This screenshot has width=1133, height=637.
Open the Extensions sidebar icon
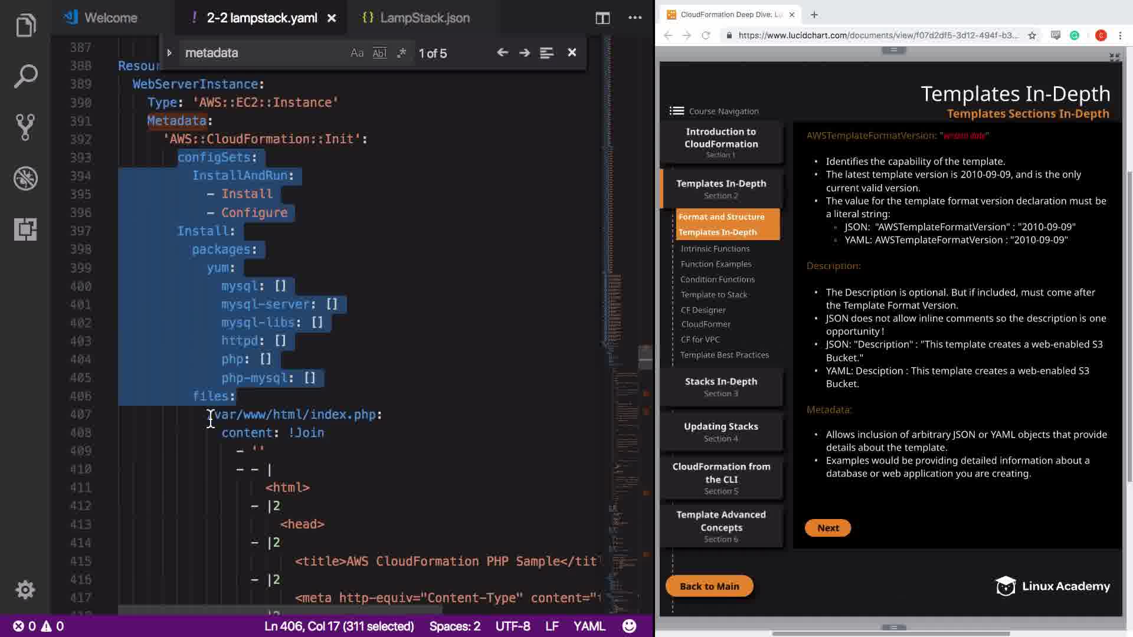tap(25, 229)
